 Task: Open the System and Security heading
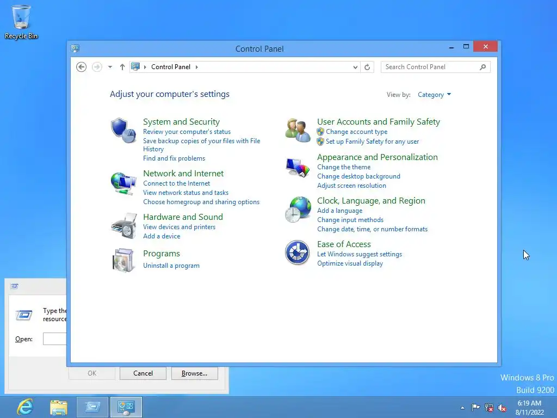click(x=181, y=121)
